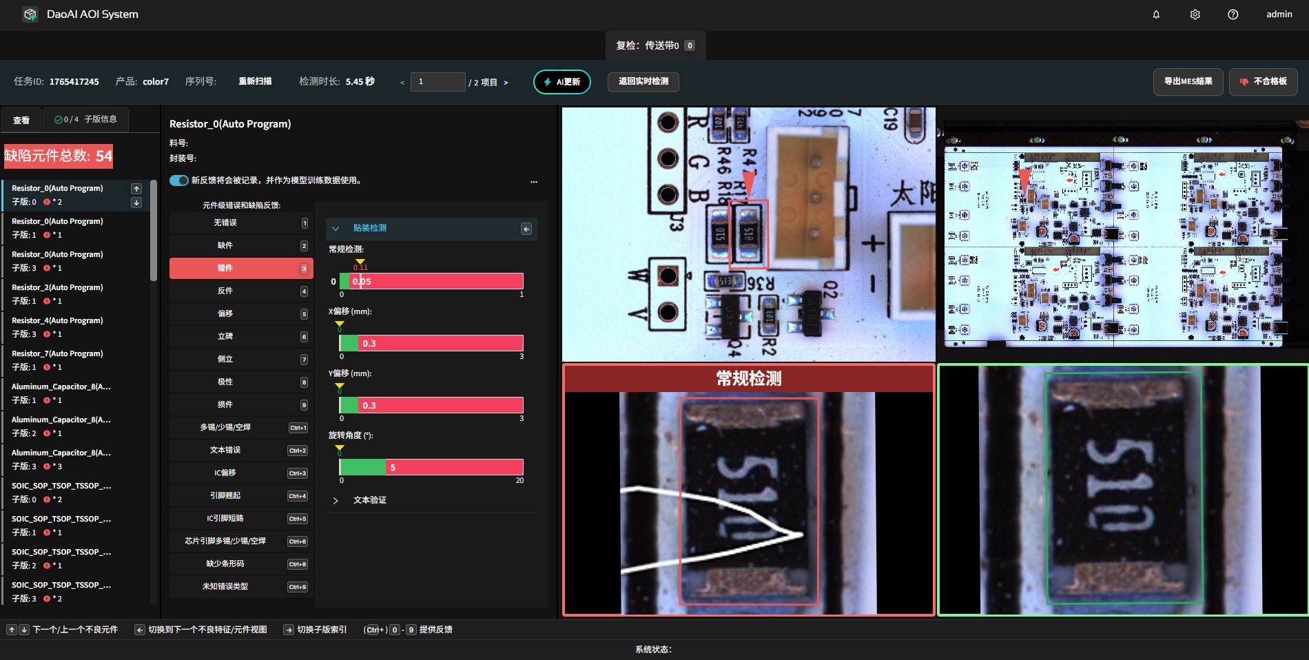Click the DaoAI AOI System logo
The width and height of the screenshot is (1309, 660).
click(30, 14)
